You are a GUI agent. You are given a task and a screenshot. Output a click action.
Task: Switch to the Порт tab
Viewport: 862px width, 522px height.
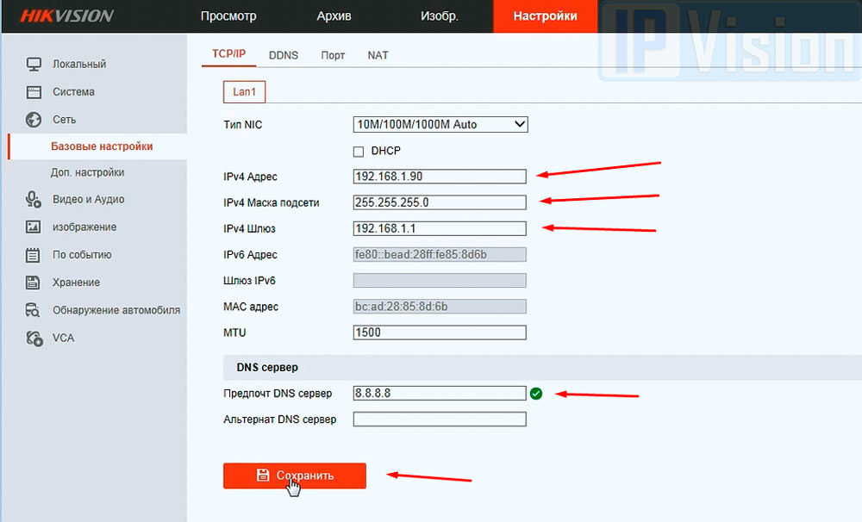(333, 55)
